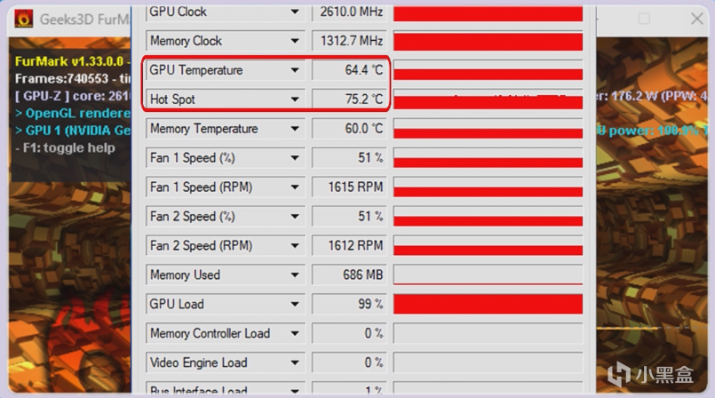Click the Video Engine Load graph bar
The width and height of the screenshot is (715, 398).
488,362
